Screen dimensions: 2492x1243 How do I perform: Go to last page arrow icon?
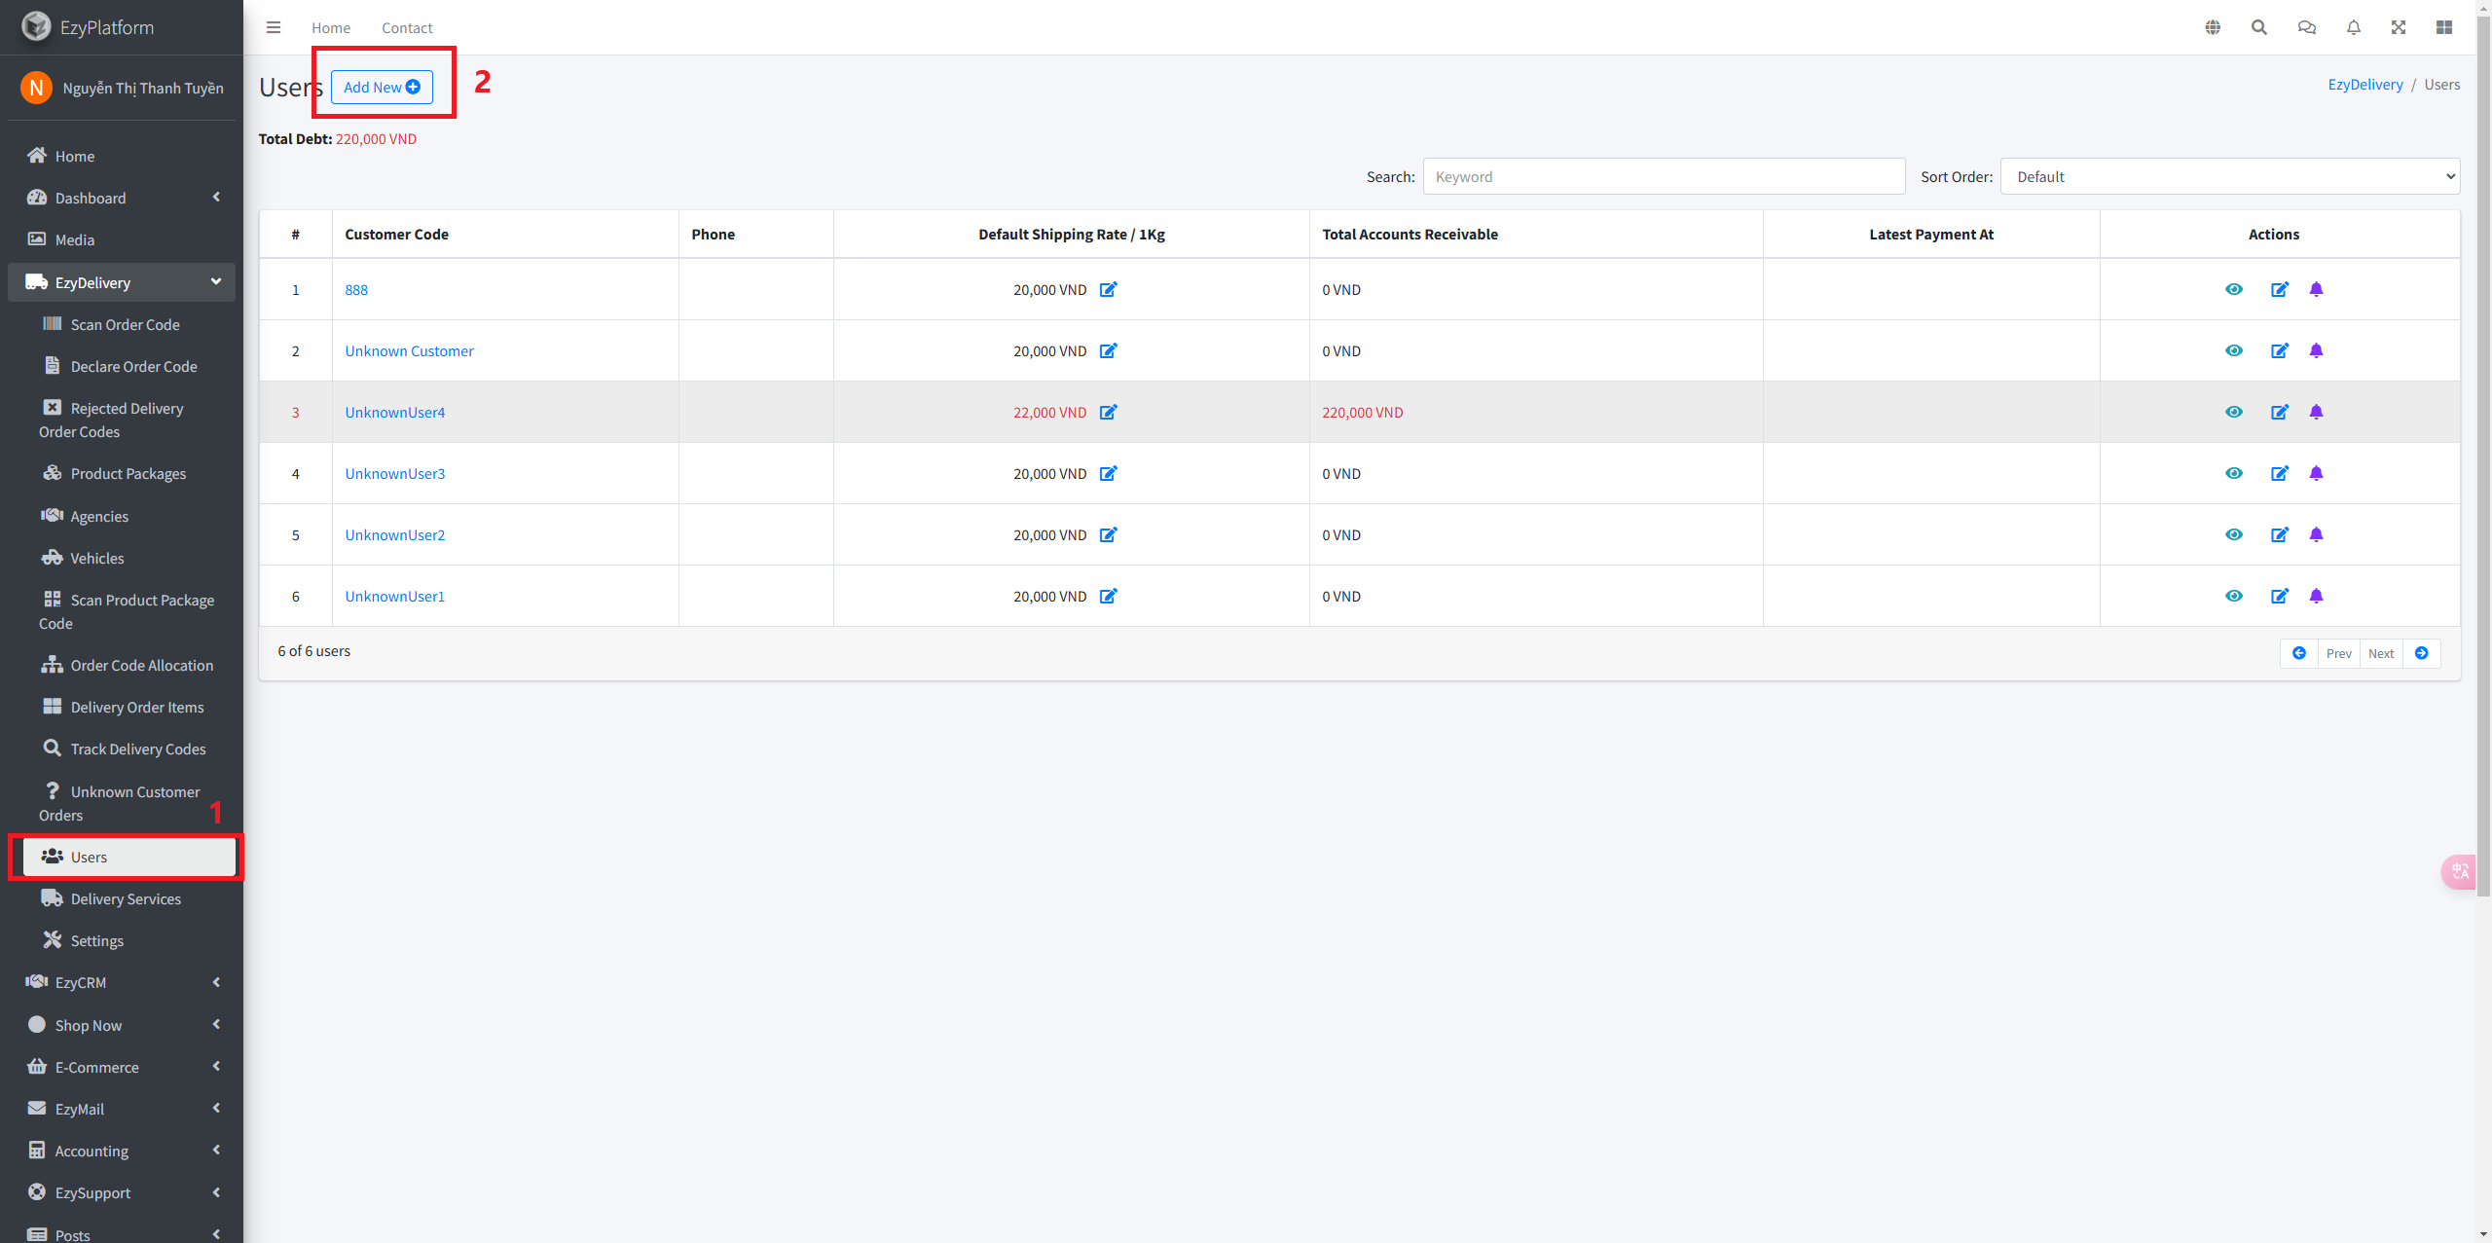pyautogui.click(x=2422, y=653)
